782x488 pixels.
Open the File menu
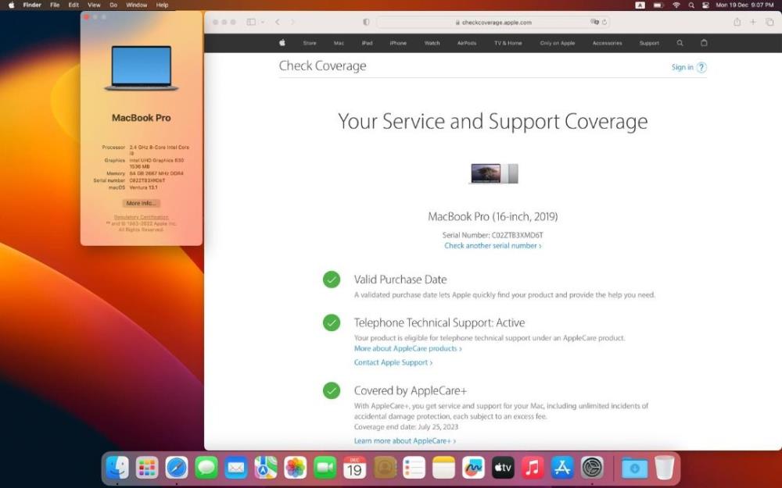click(55, 5)
